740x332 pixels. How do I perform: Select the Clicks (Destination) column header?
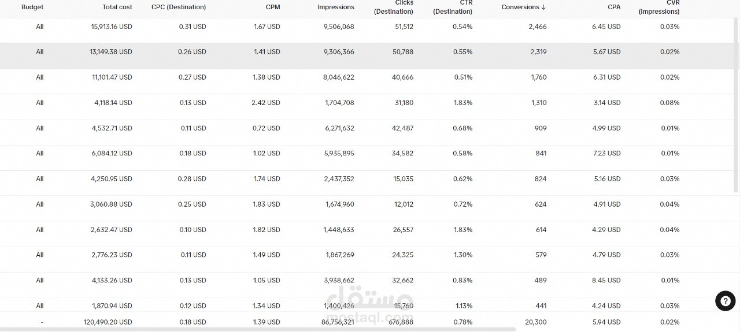pyautogui.click(x=394, y=7)
